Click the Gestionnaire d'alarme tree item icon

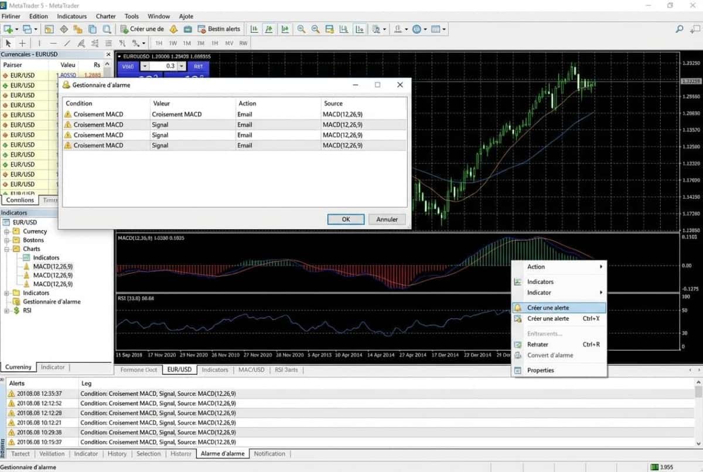[x=16, y=302]
